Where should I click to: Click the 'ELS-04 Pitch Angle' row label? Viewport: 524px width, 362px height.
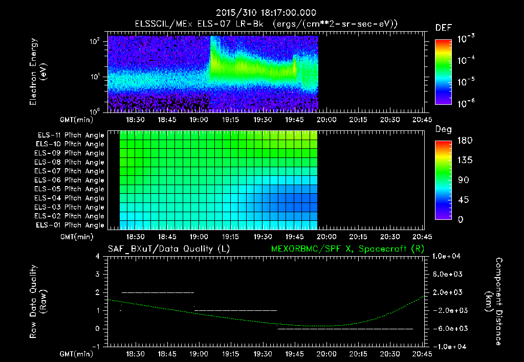[69, 198]
